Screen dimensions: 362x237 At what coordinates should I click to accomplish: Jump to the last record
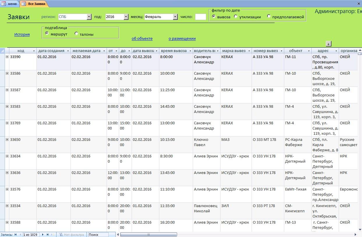tap(48, 235)
